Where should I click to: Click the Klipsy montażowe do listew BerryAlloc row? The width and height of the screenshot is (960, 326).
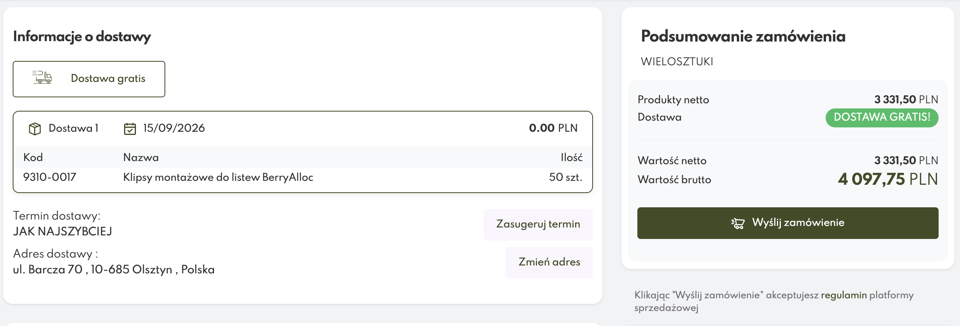[x=303, y=177]
